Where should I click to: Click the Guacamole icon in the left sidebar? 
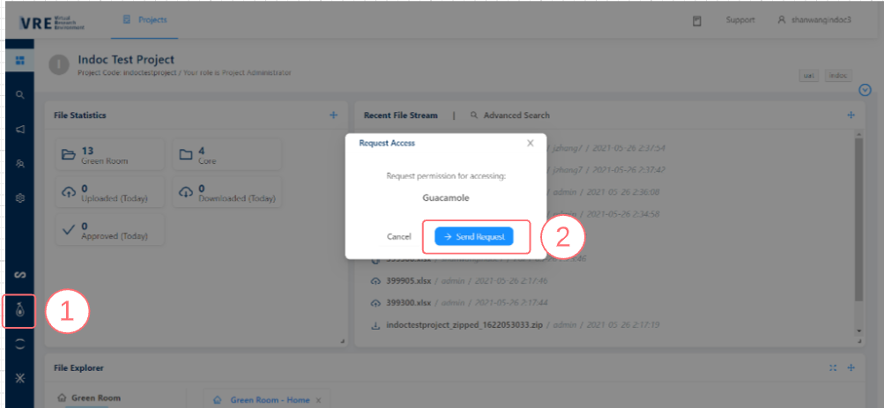pyautogui.click(x=19, y=309)
